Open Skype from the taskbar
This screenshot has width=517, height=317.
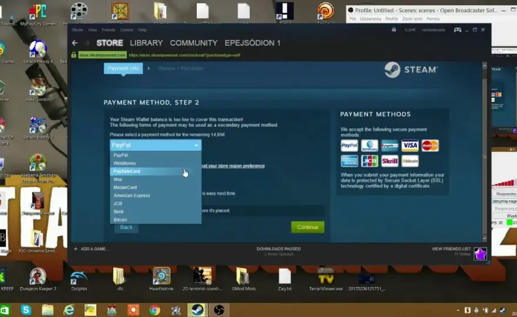[x=26, y=310]
